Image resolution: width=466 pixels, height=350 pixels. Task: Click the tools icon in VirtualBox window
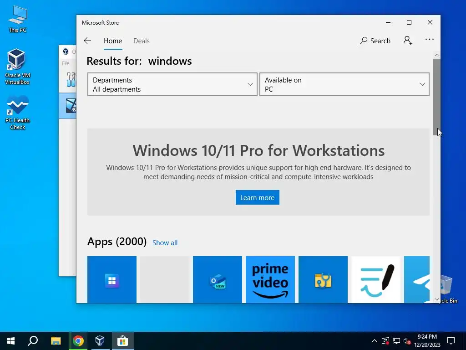(x=71, y=79)
